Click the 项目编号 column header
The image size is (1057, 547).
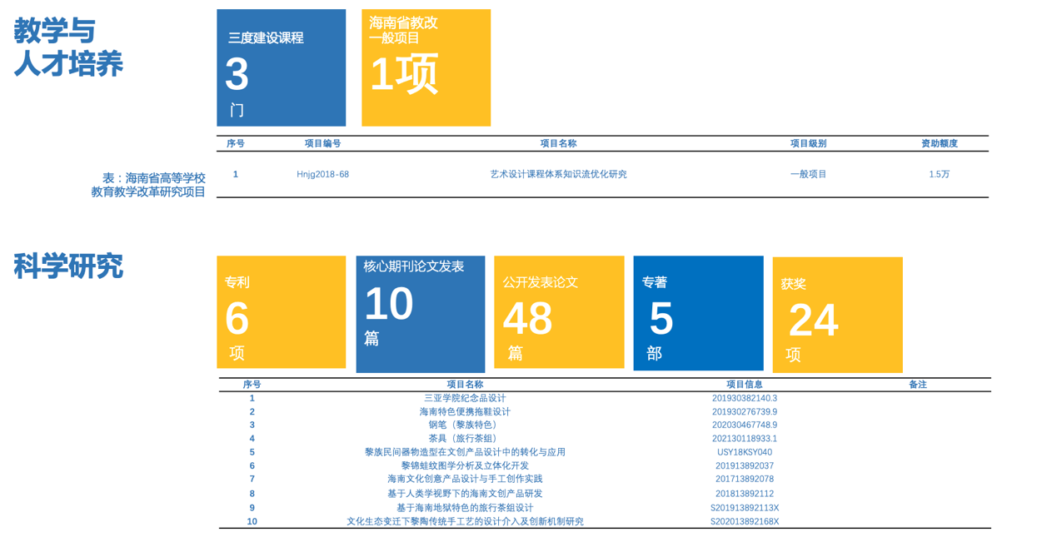tap(322, 143)
